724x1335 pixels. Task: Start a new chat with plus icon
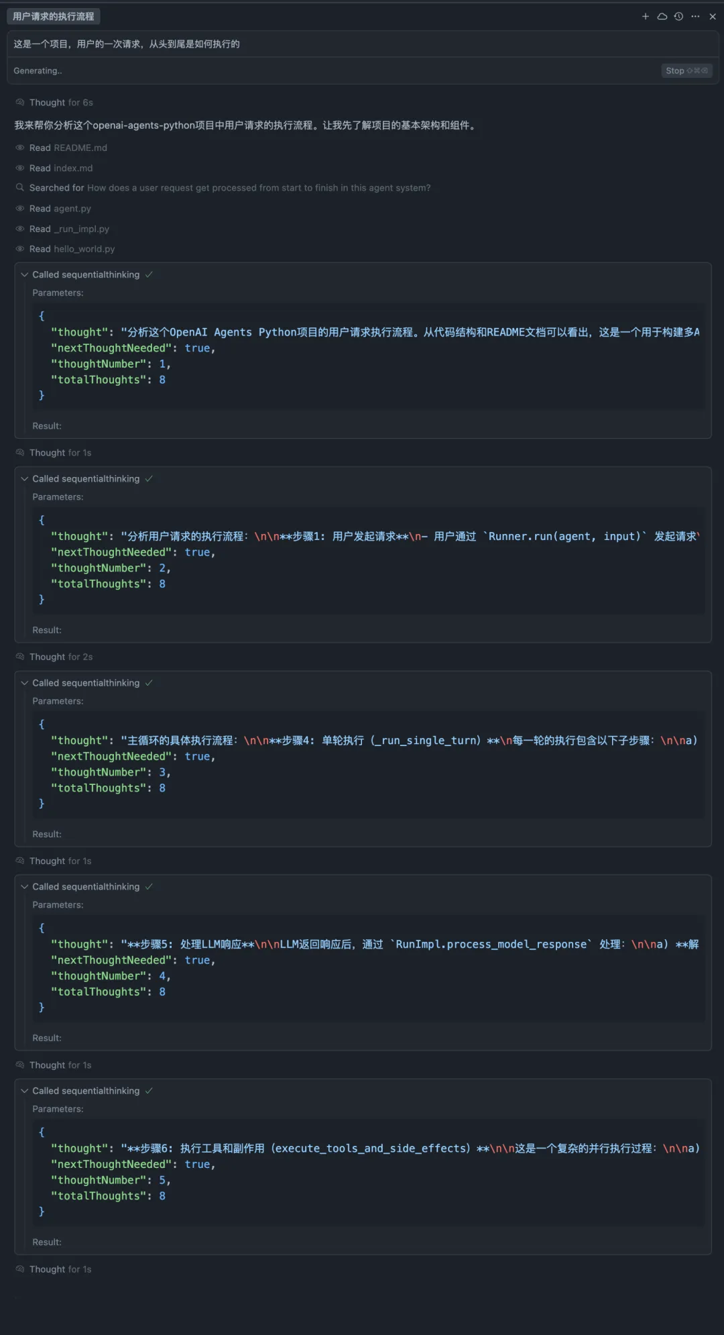point(645,17)
